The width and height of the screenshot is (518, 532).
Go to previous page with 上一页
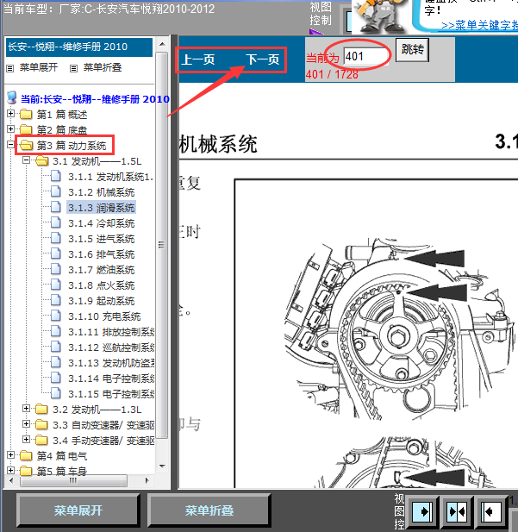tap(198, 59)
